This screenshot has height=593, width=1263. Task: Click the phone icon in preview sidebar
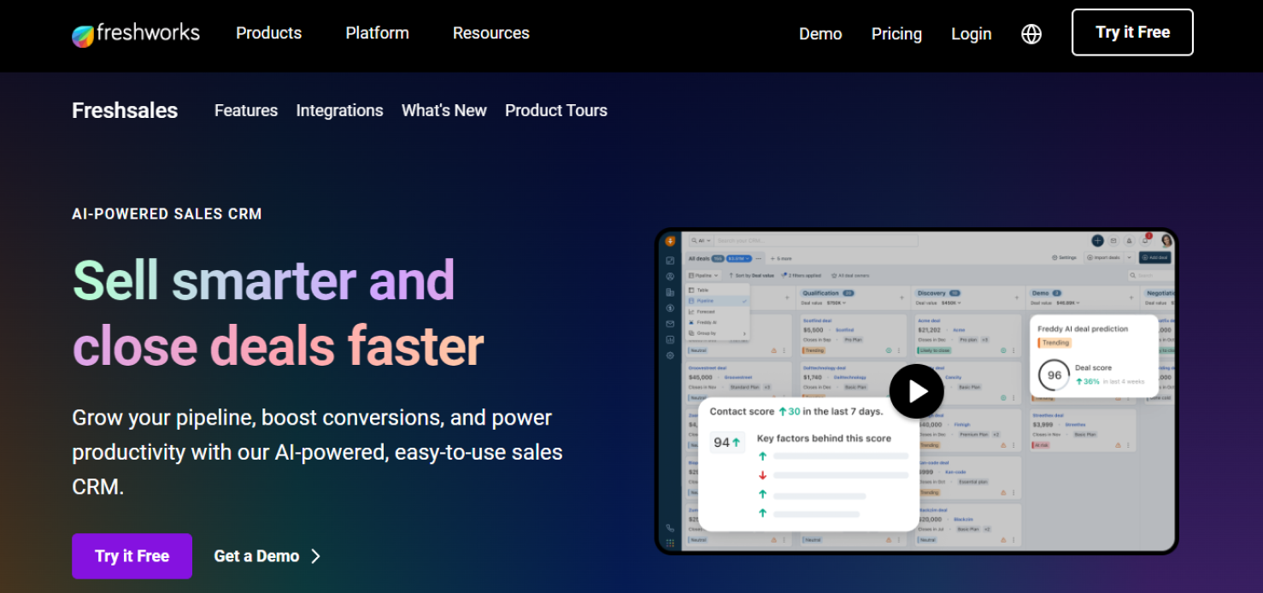[x=670, y=528]
